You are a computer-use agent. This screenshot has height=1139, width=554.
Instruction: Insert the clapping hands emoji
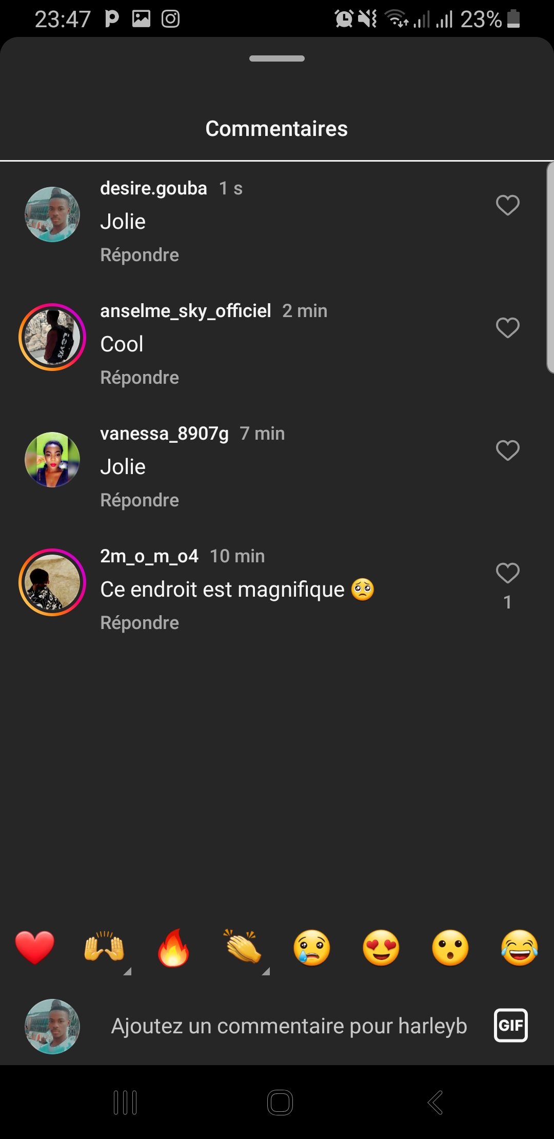243,948
